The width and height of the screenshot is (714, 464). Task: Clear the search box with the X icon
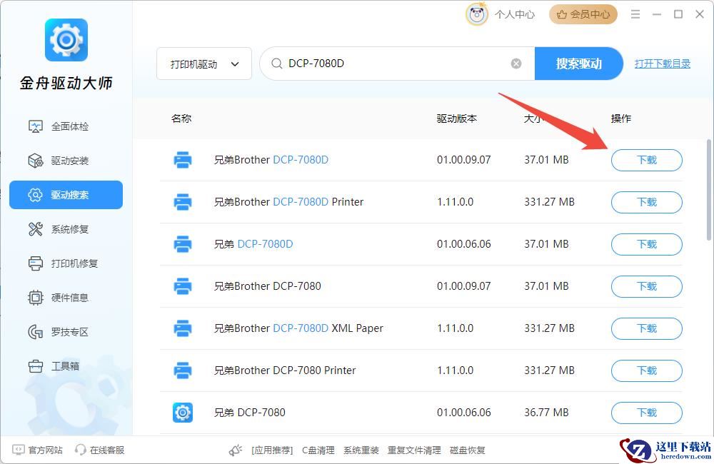516,64
